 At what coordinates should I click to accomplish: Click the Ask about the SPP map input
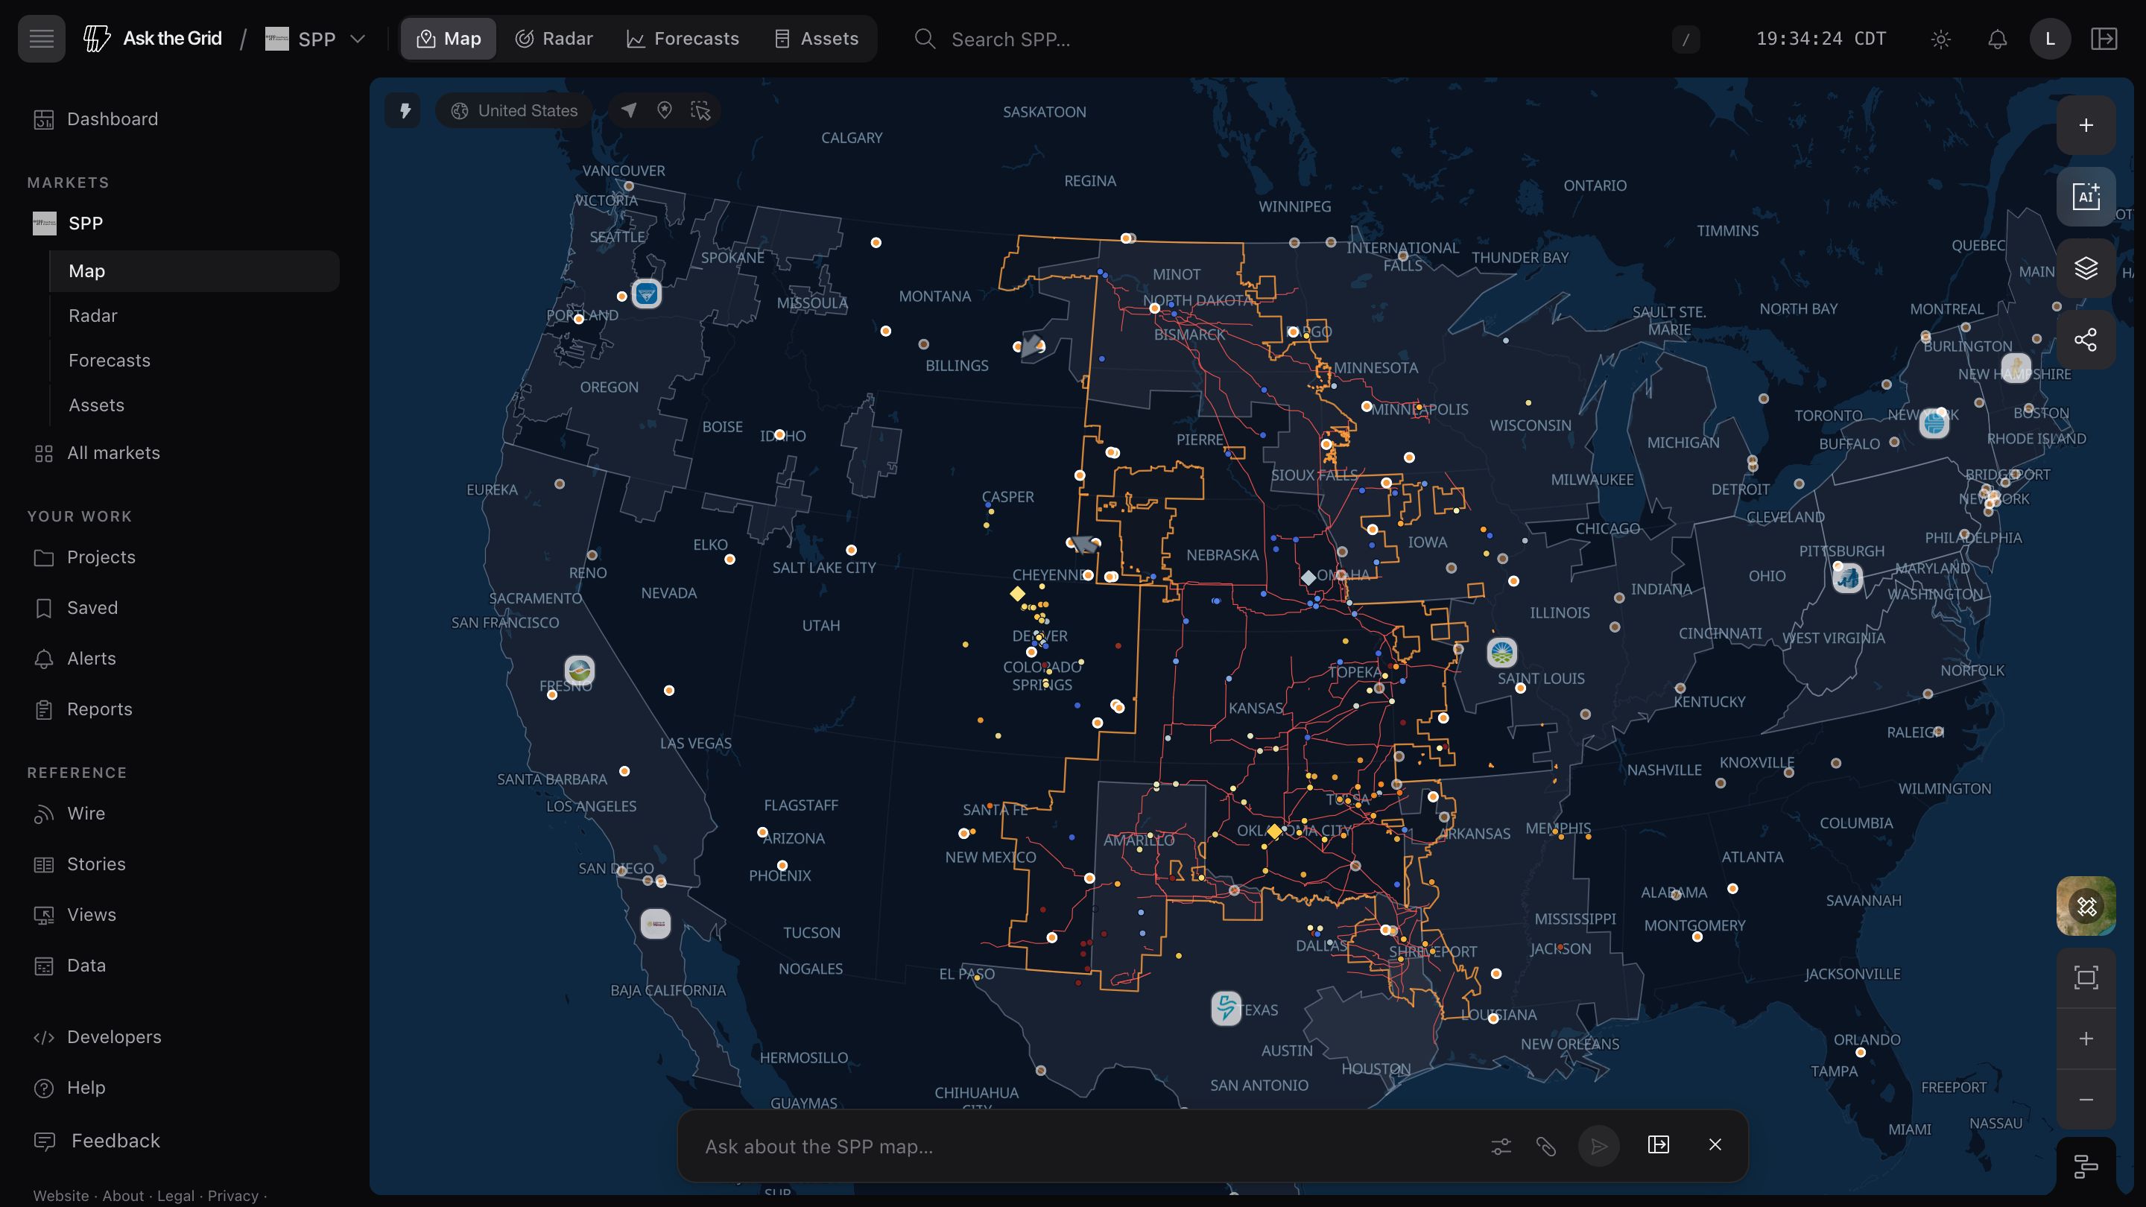(x=1083, y=1146)
